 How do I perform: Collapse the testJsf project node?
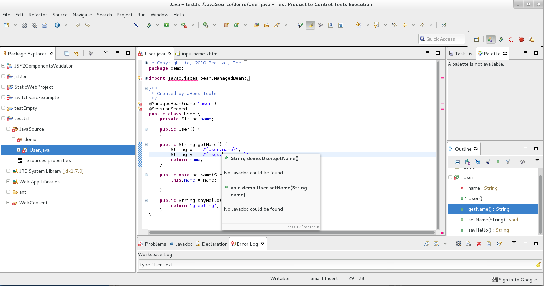3,118
